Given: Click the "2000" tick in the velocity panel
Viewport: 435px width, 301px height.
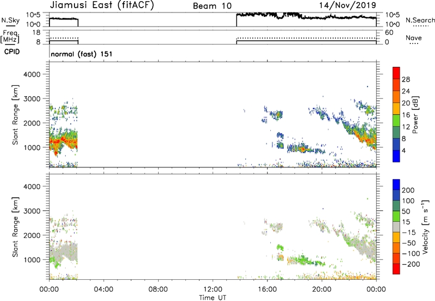Looking at the screenshot, I should pos(32,235).
